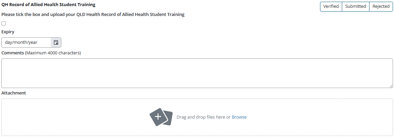Click the QH Record of Allied Health heading
Viewport: 394px width, 139px height.
tap(48, 4)
